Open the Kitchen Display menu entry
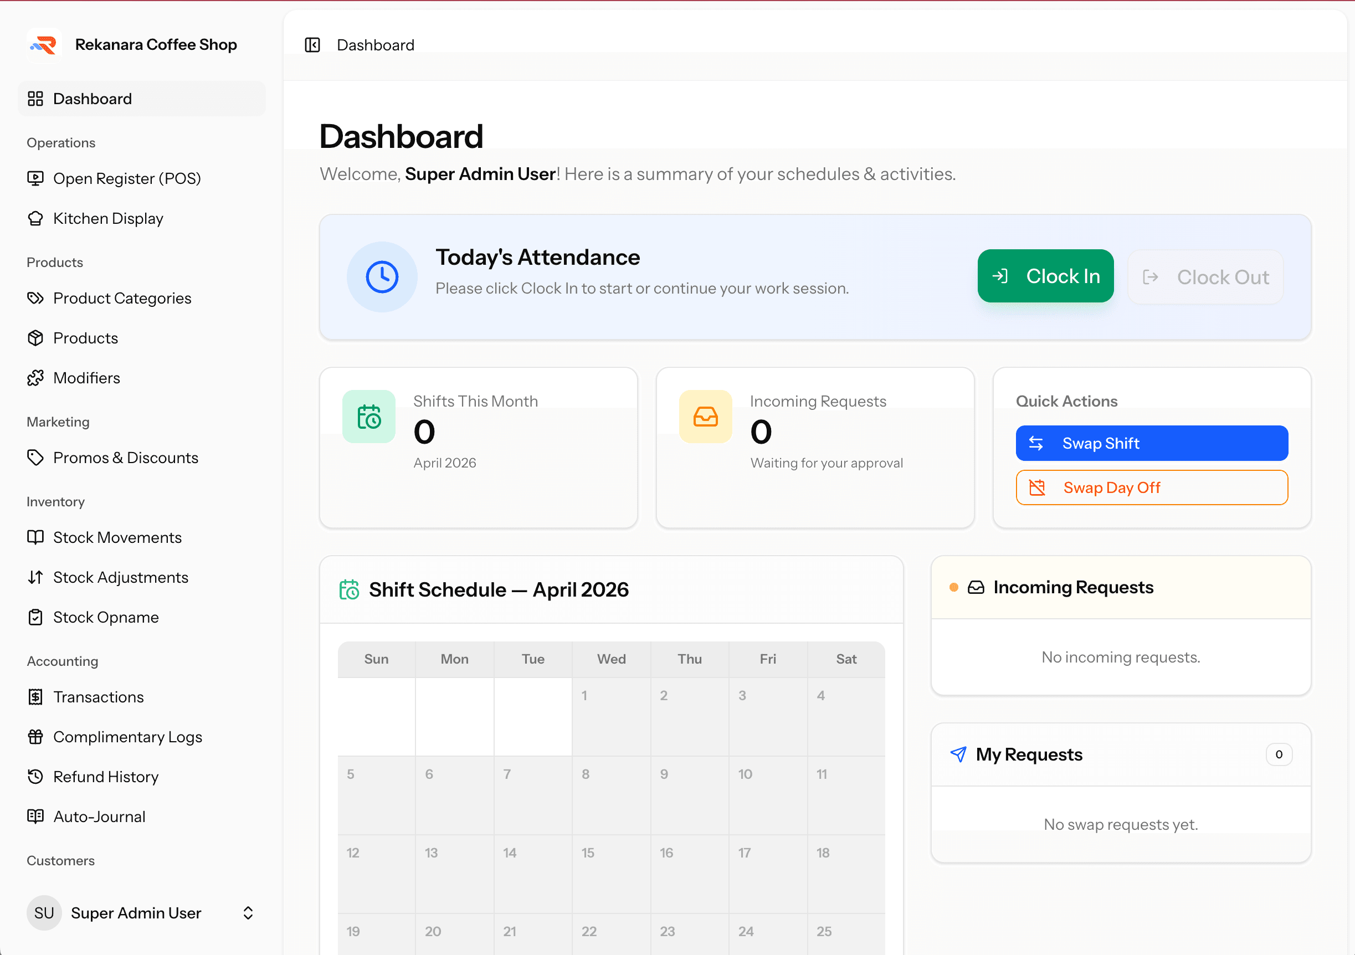Screen dimensions: 1355x955 tap(142, 218)
